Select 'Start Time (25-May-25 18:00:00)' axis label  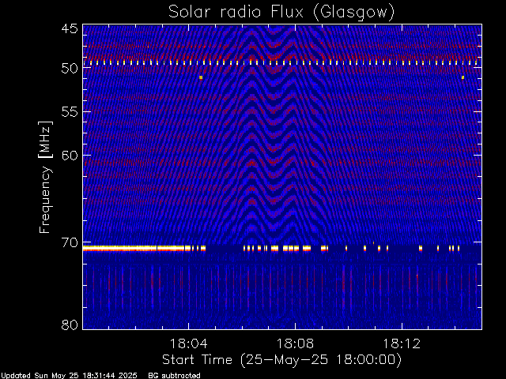coord(281,360)
